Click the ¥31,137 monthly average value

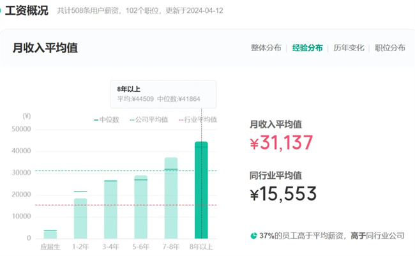tap(282, 144)
